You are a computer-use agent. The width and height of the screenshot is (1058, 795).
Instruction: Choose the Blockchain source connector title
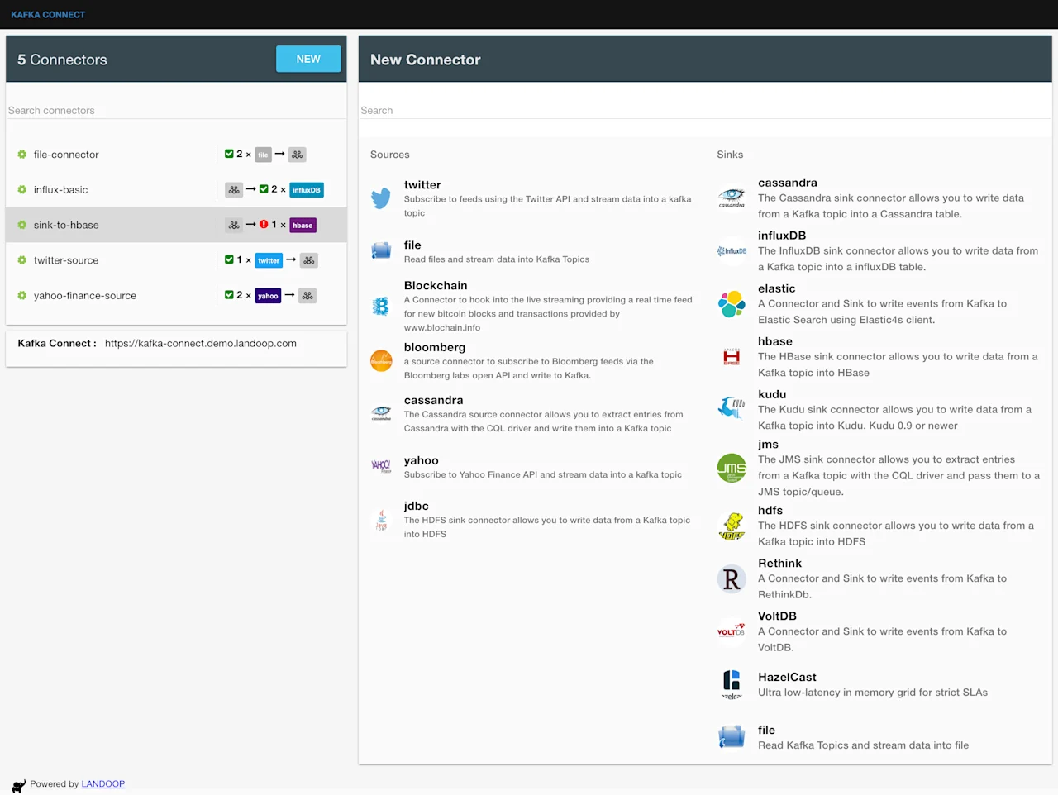coord(436,286)
